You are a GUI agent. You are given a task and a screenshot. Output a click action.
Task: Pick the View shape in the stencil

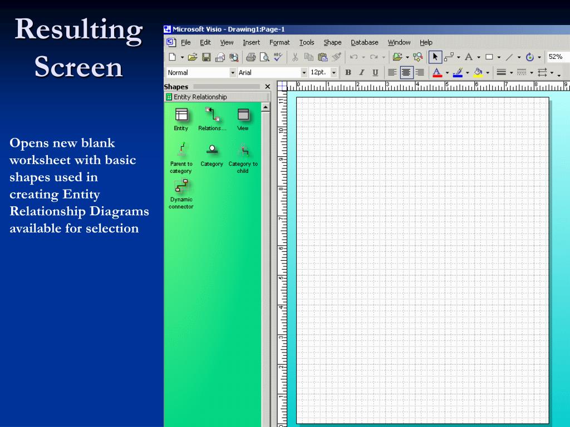[243, 120]
